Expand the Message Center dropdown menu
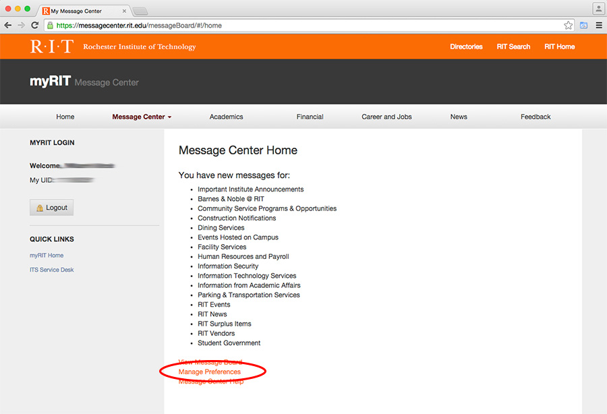This screenshot has width=607, height=414. (x=142, y=117)
